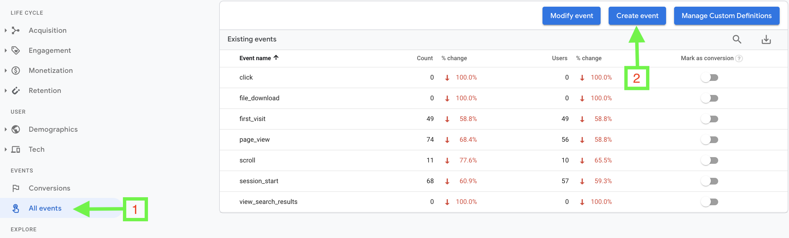Screen dimensions: 789x238
Task: Toggle session_start as a conversion
Action: (x=709, y=181)
